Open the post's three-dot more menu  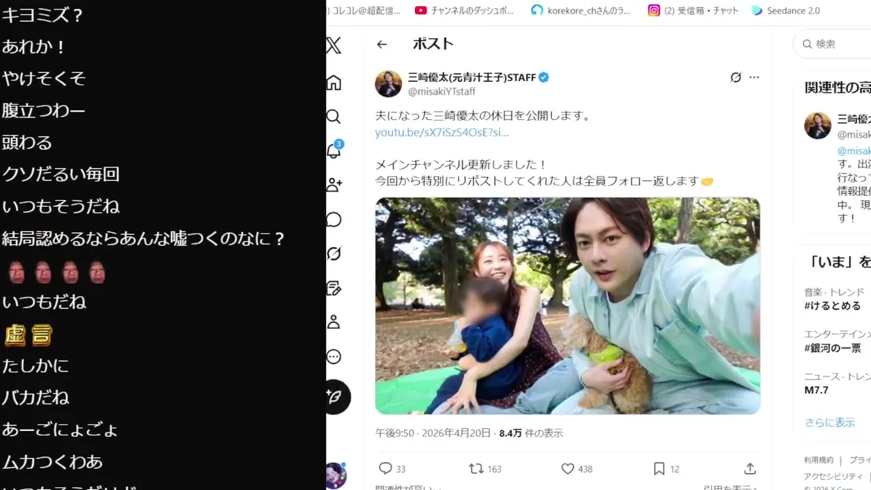[x=754, y=78]
